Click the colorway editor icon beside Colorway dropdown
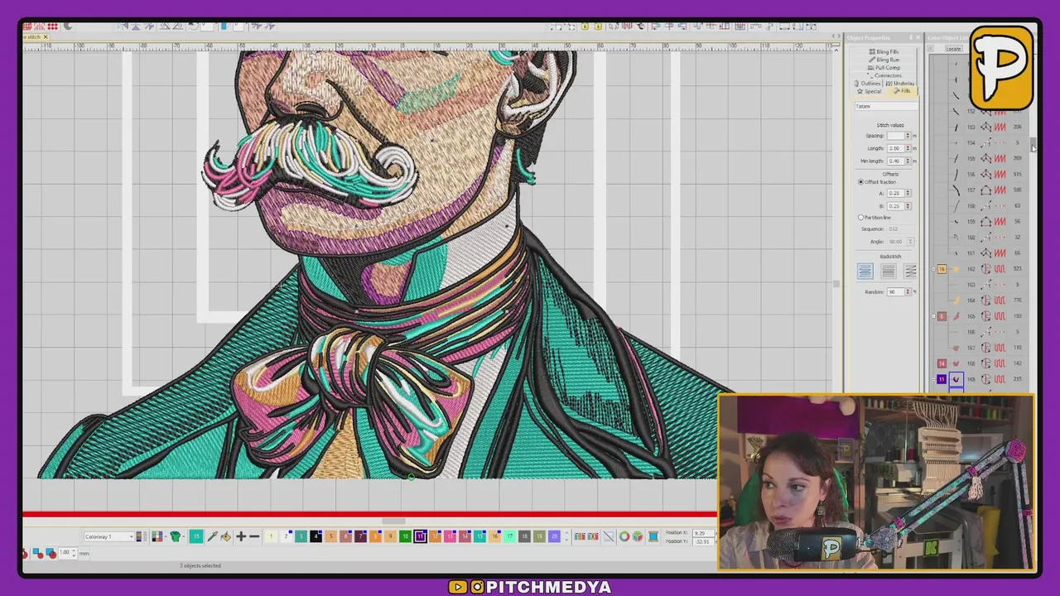 pos(141,536)
